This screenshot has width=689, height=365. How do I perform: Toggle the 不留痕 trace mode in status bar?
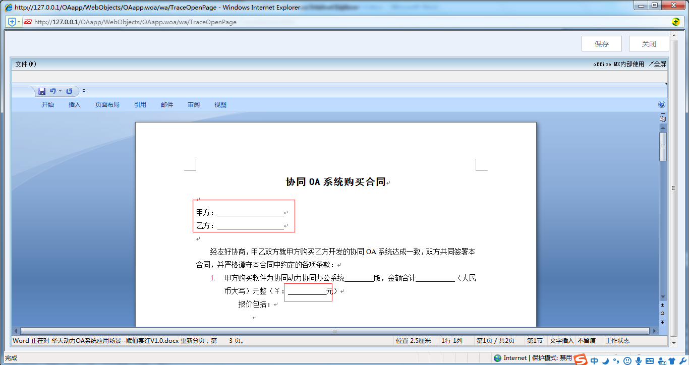tap(587, 341)
